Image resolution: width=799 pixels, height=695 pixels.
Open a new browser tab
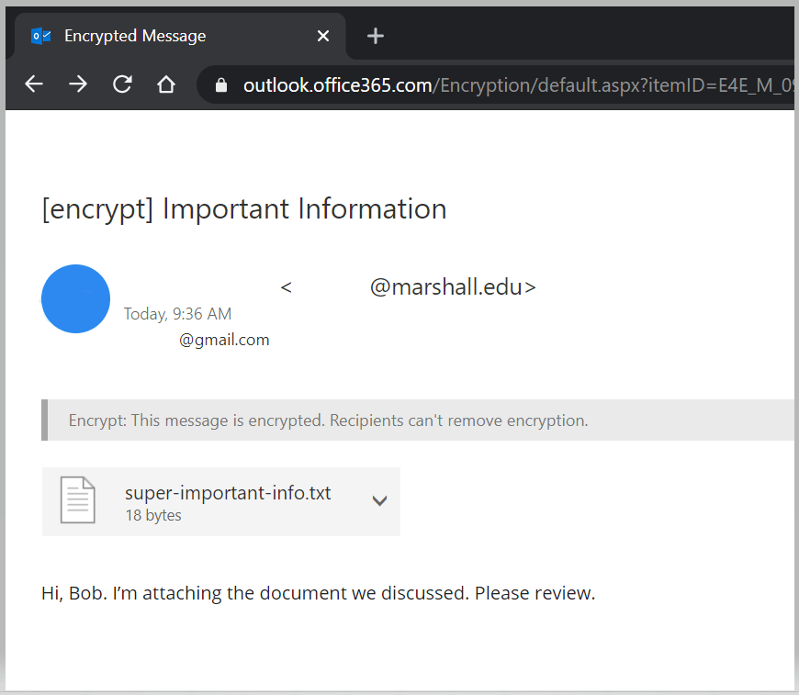375,36
